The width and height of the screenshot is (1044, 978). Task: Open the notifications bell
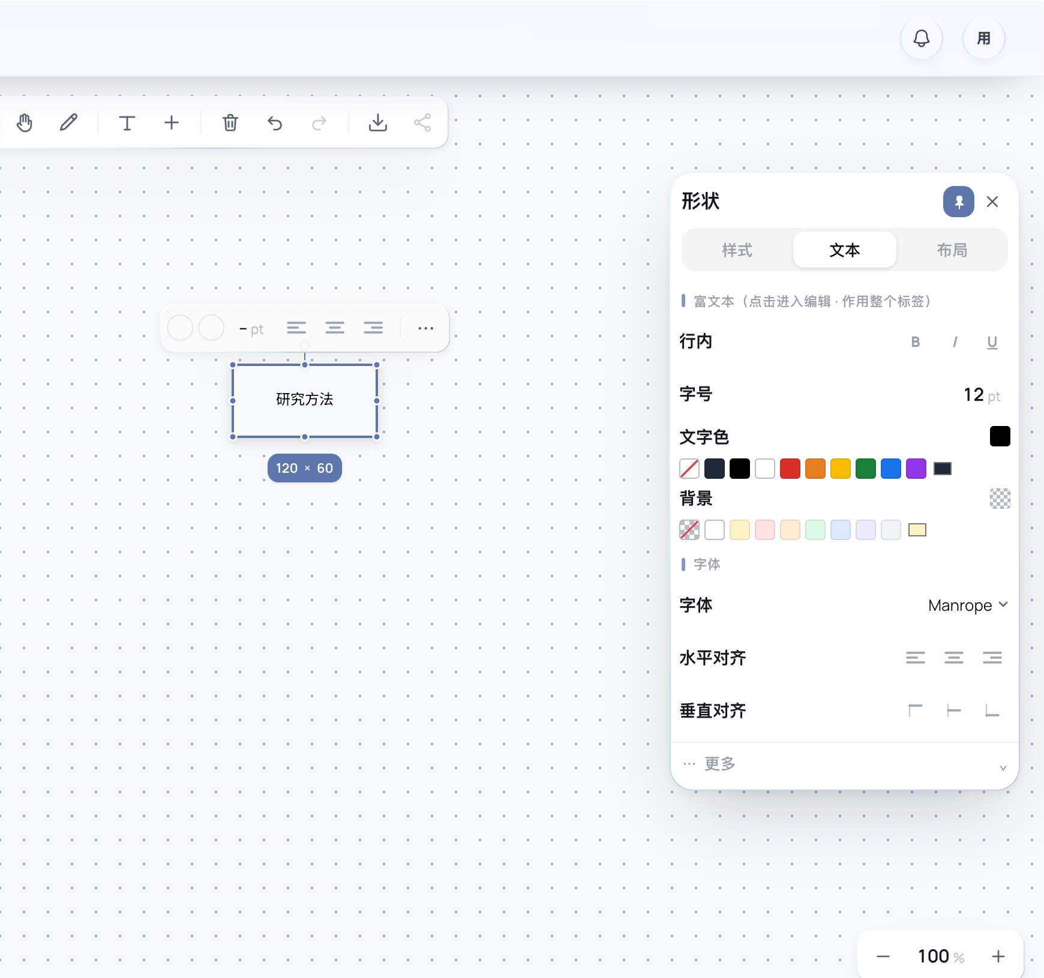(922, 38)
